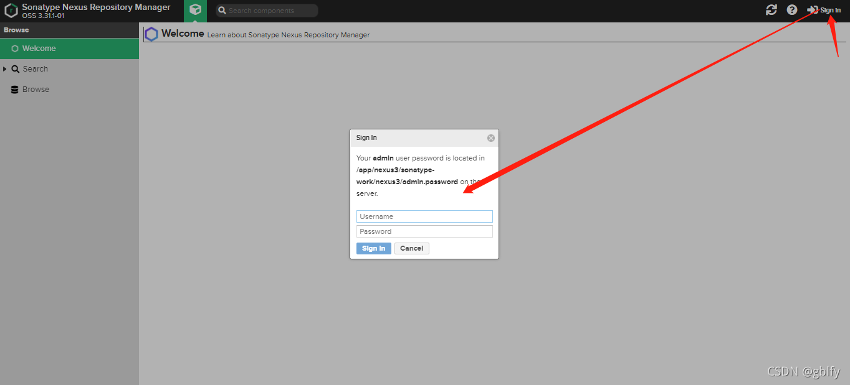Click the Sonatype Nexus logo icon
The height and width of the screenshot is (385, 850).
pos(11,11)
